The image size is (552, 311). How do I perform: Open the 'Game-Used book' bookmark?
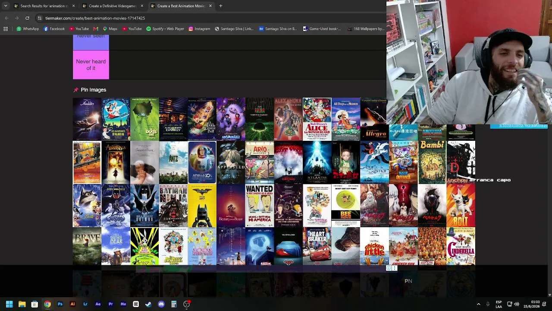[x=322, y=29]
